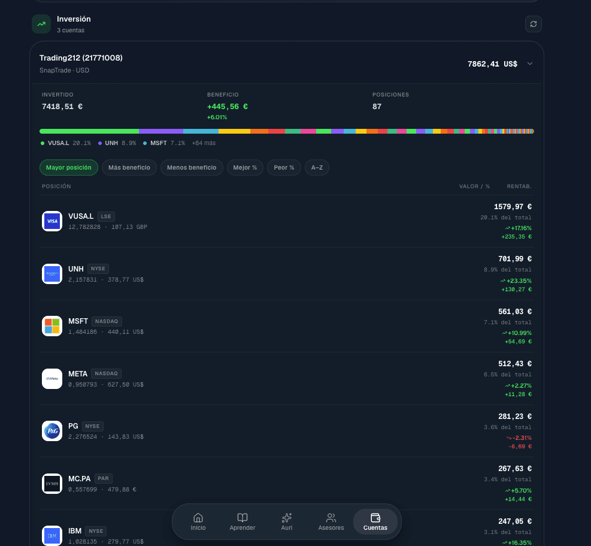Click MSFT value 561,03 €
The width and height of the screenshot is (591, 546).
coord(515,312)
